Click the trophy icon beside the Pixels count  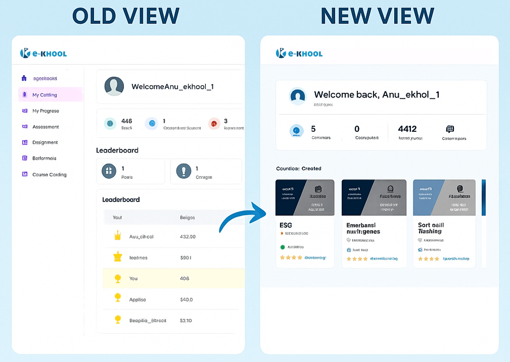(109, 172)
